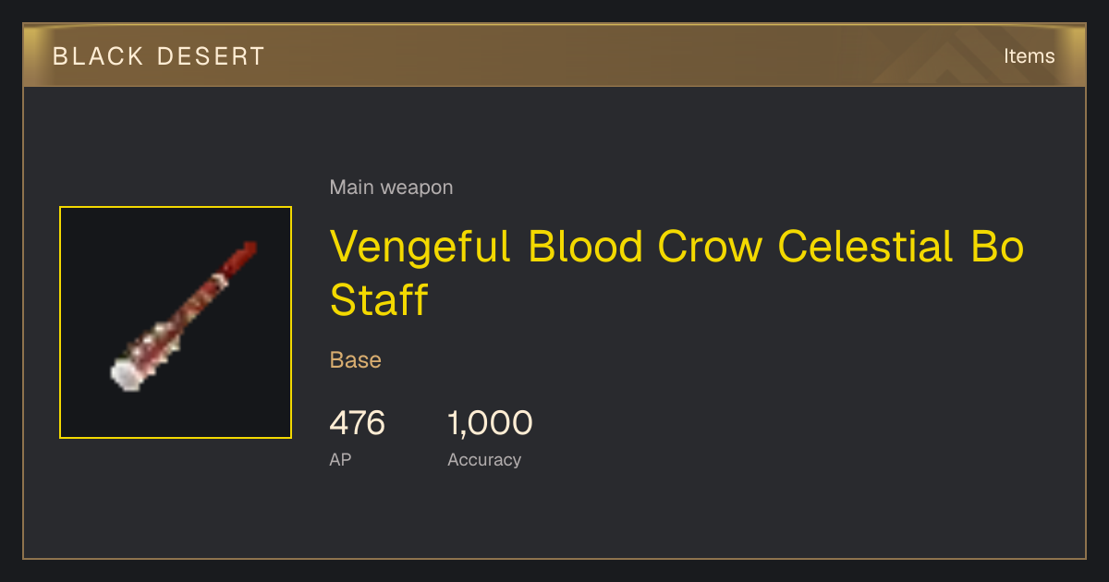Screen dimensions: 1109x582
Task: Click the word Staff in the title
Action: (379, 299)
